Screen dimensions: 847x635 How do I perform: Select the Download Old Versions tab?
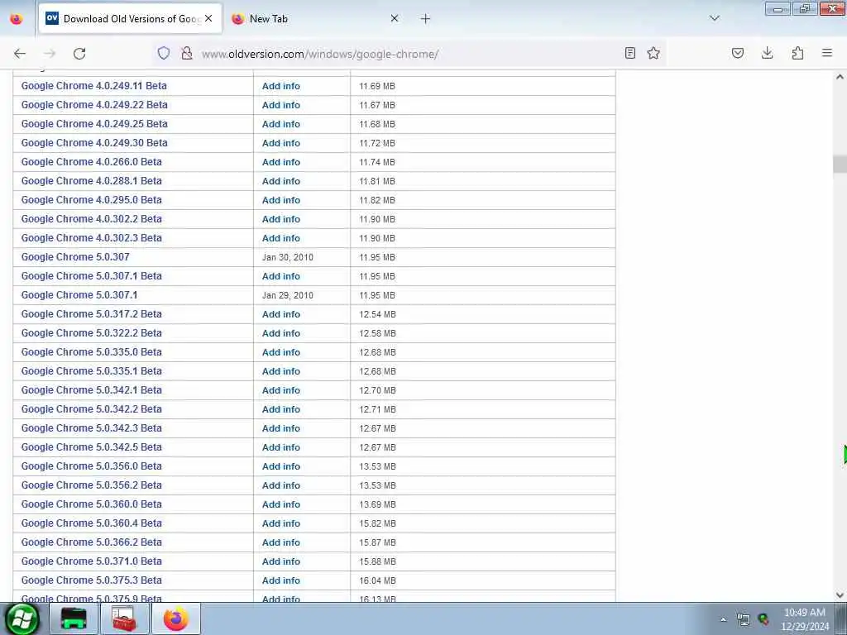(x=130, y=18)
